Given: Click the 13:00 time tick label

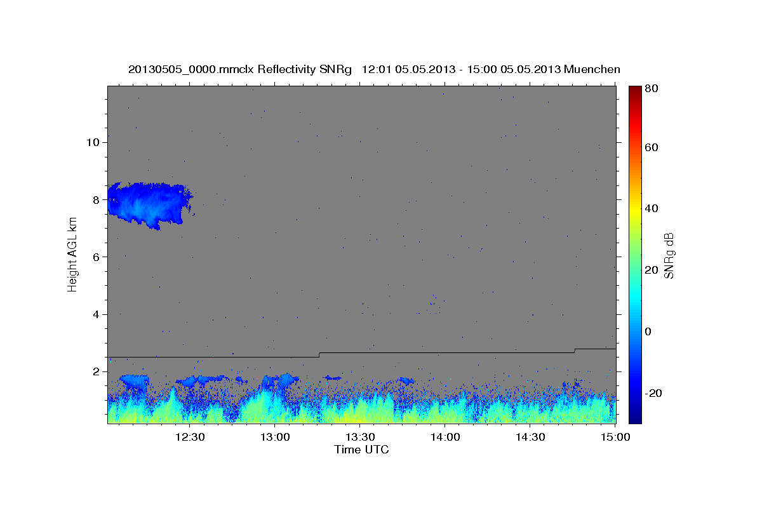Looking at the screenshot, I should point(275,437).
